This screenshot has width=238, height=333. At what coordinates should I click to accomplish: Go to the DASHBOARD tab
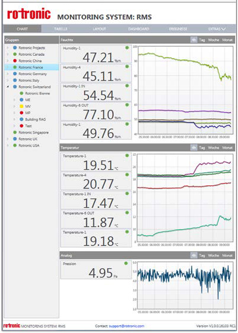[x=139, y=29]
